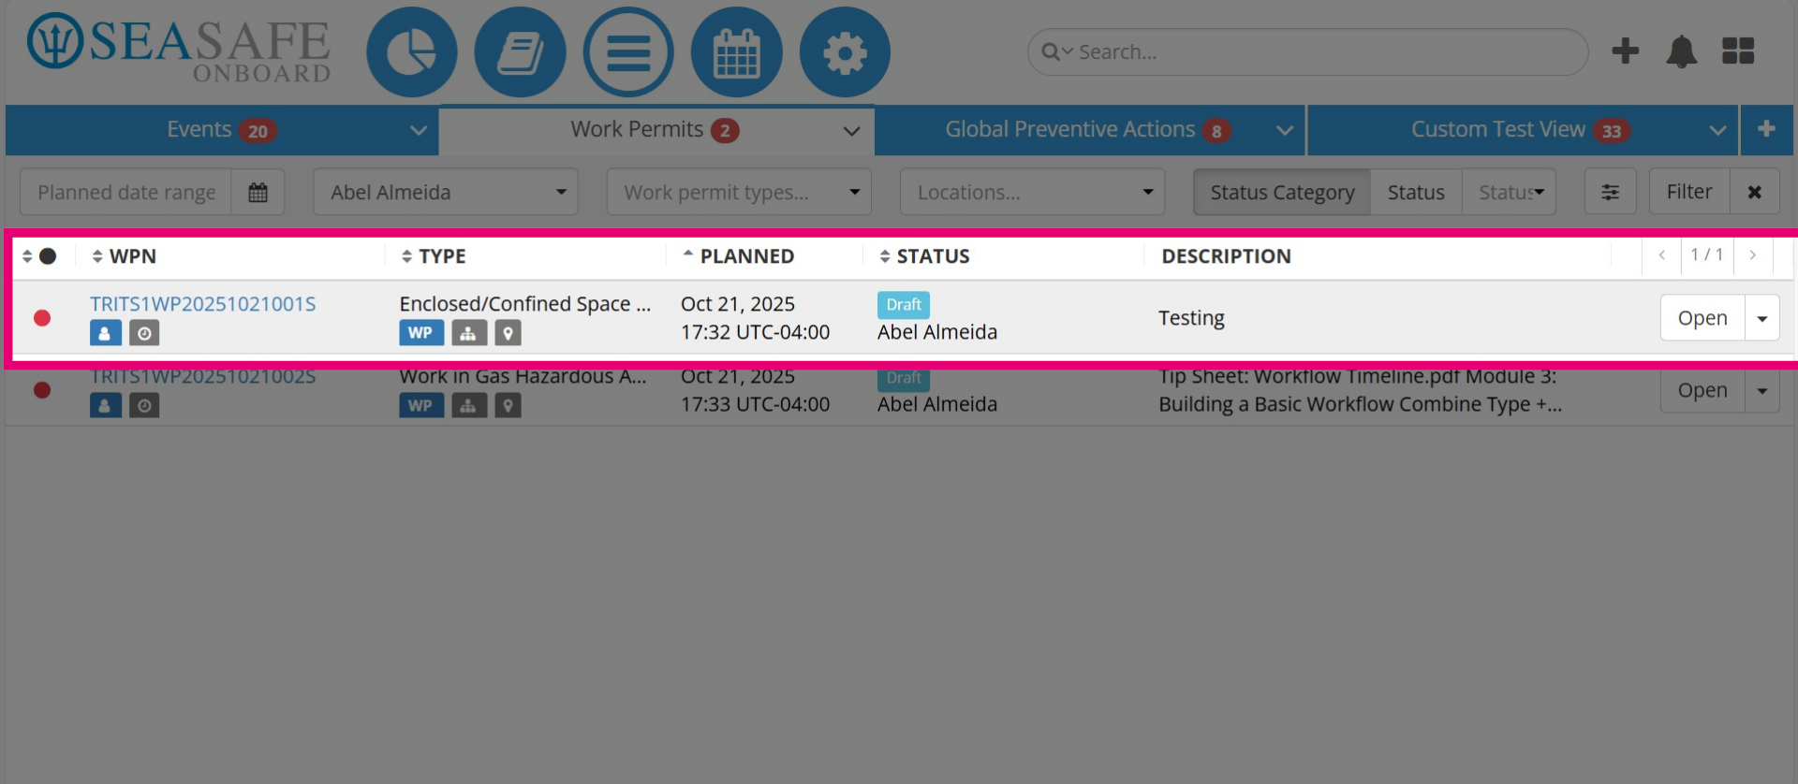The width and height of the screenshot is (1798, 784).
Task: Open permit link TRITS1WP20251021001S
Action: [x=203, y=304]
